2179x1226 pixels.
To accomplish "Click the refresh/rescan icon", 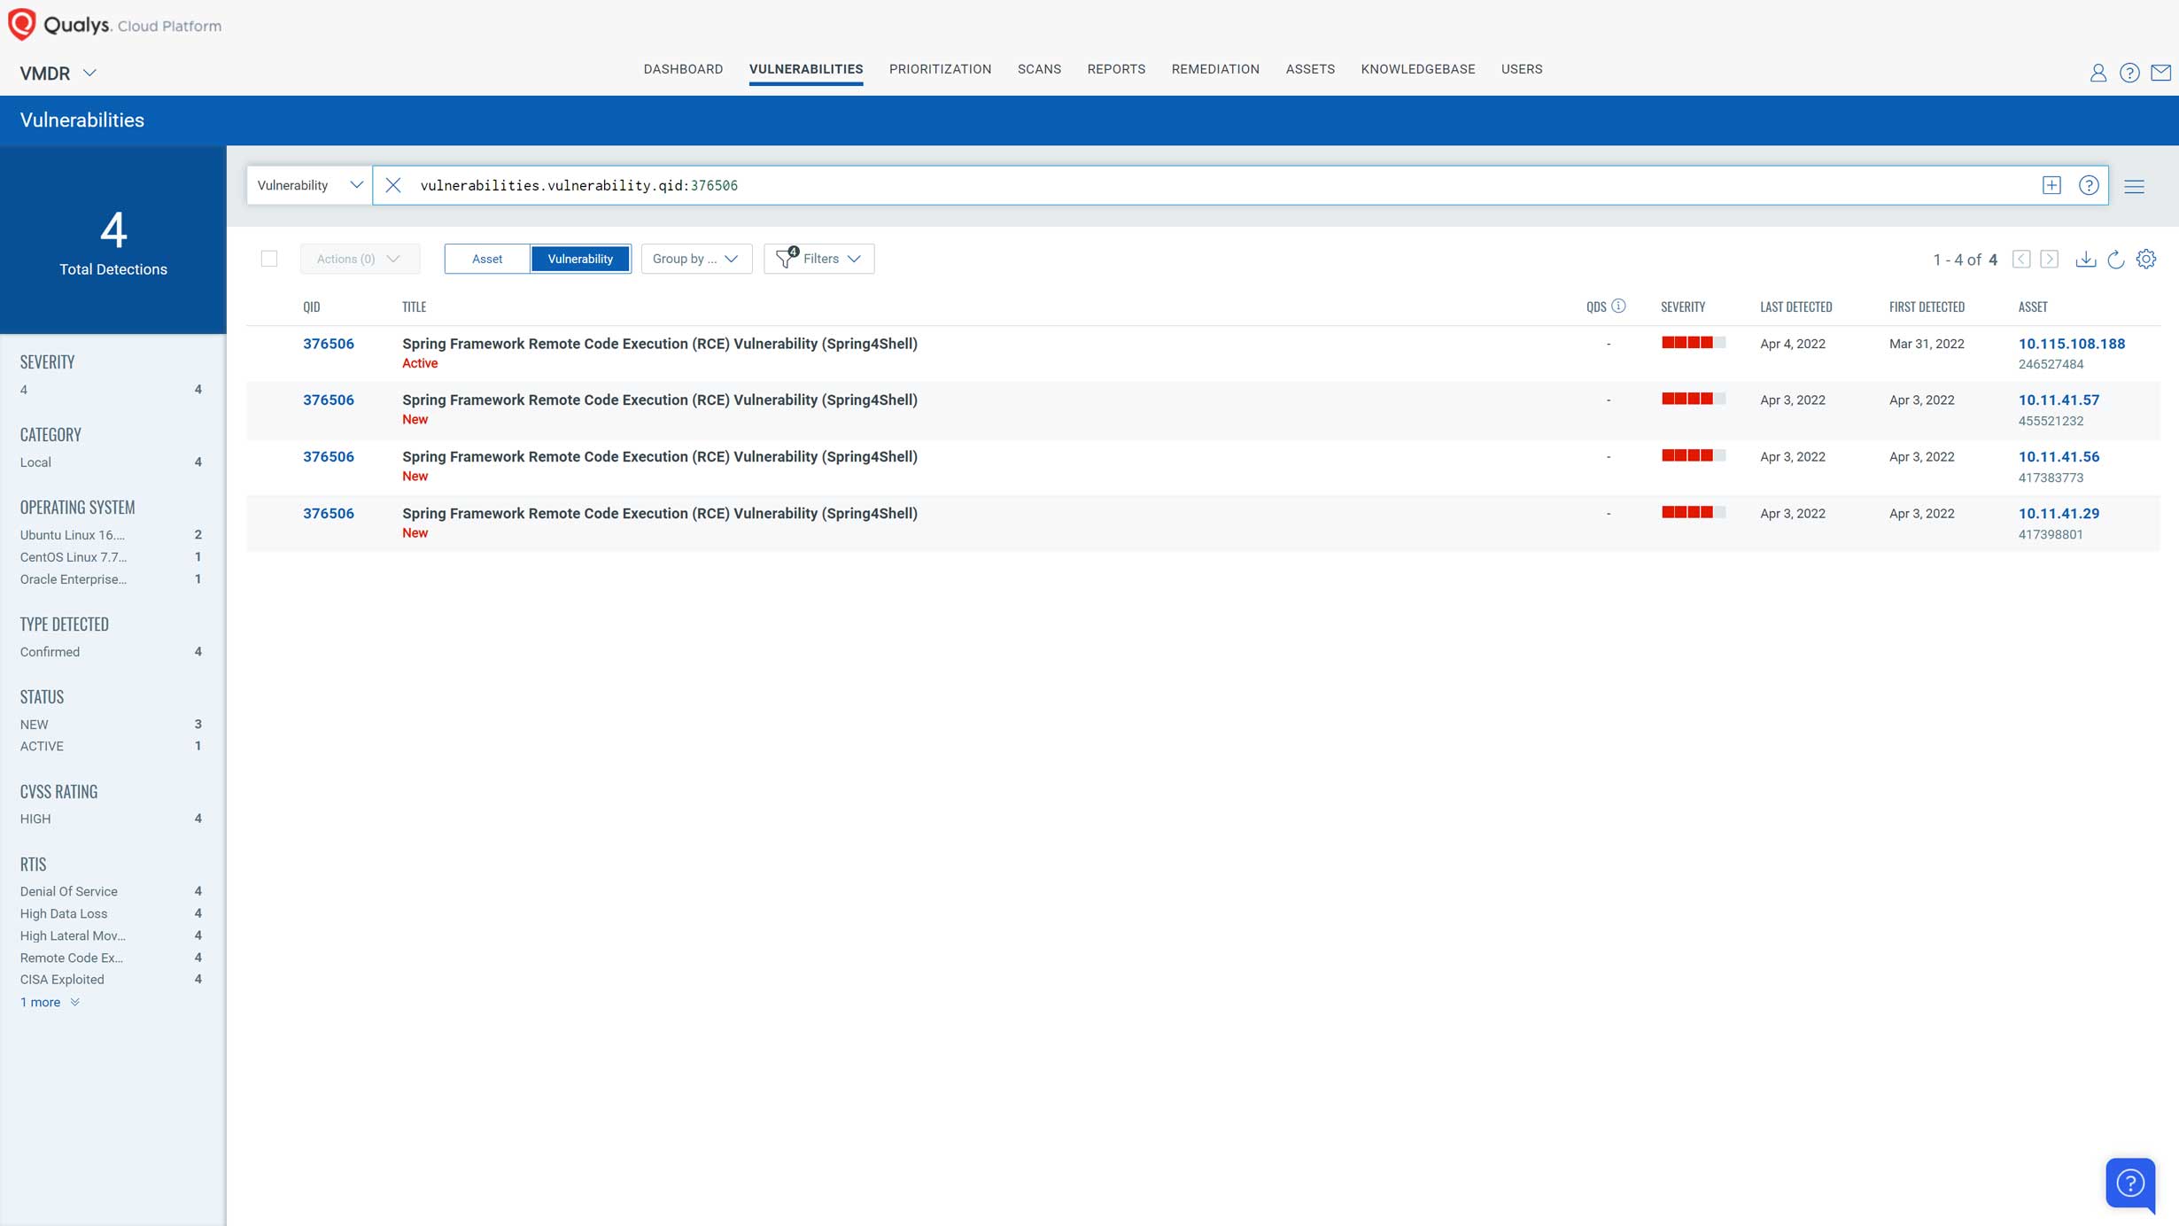I will tap(2116, 259).
